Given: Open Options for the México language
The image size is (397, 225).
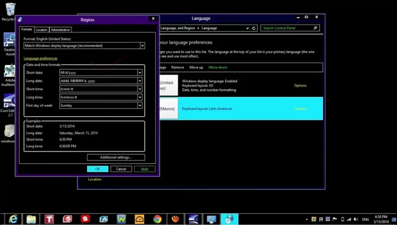Looking at the screenshot, I should [300, 109].
